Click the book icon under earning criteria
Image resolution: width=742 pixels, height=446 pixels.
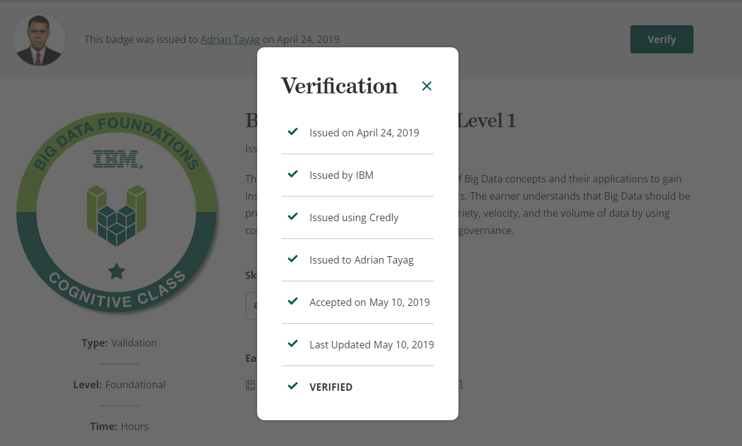coord(250,385)
